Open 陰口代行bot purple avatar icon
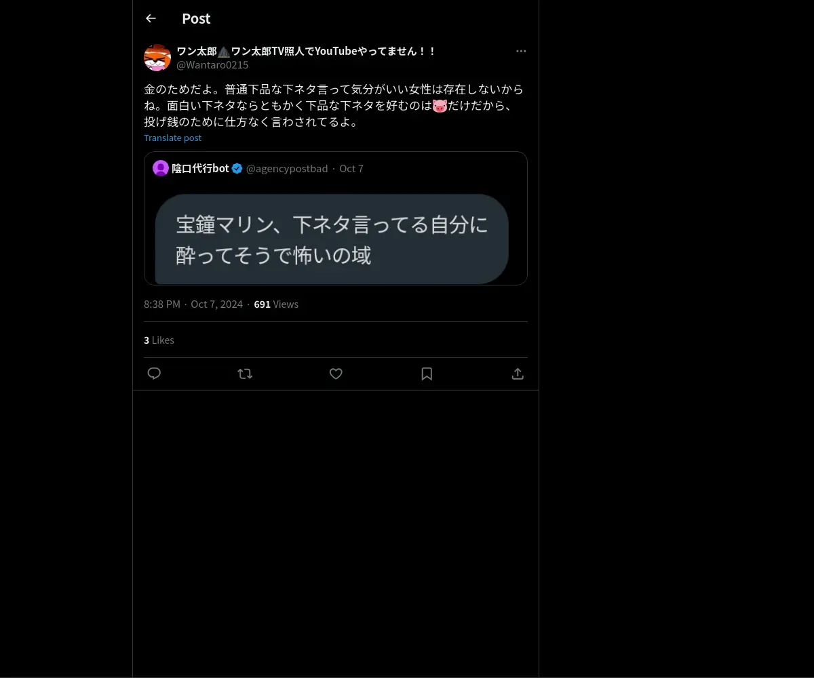The image size is (814, 678). 161,168
